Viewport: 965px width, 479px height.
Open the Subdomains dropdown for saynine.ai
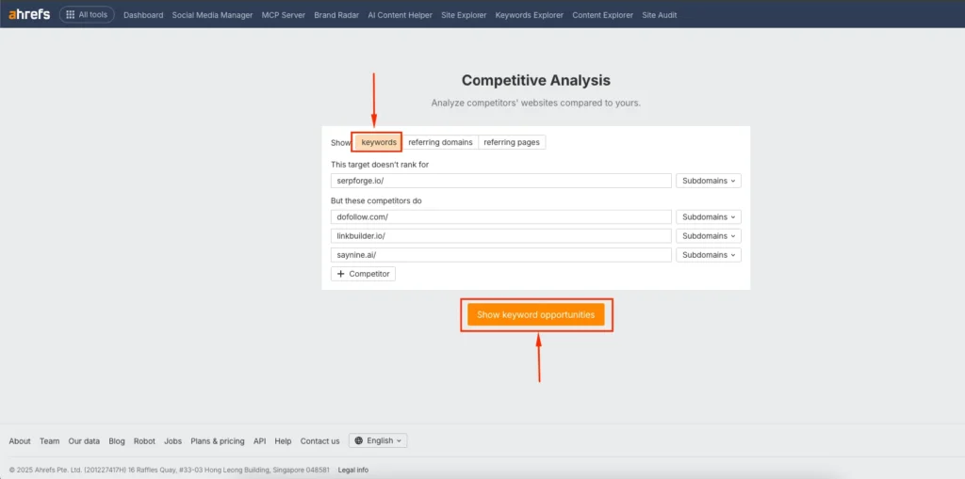point(709,255)
